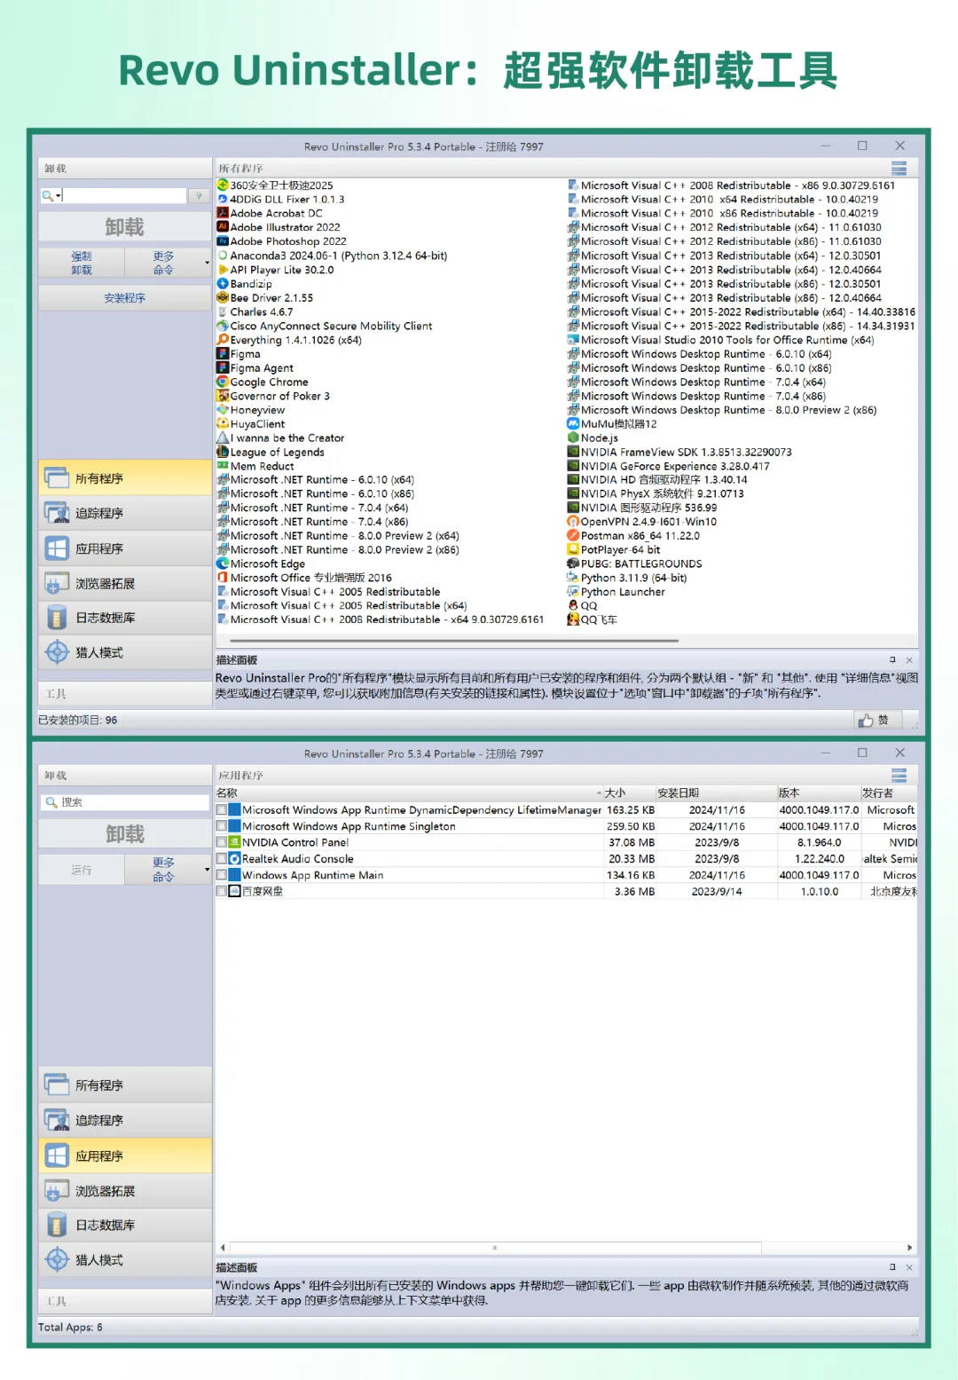Select the PotPlayer-64 bit entry

pyautogui.click(x=614, y=549)
